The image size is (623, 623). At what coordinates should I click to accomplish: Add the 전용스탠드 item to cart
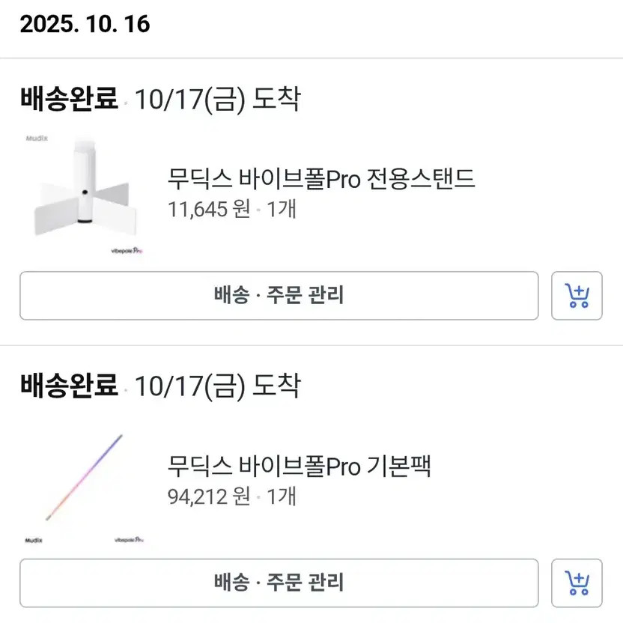click(x=577, y=296)
